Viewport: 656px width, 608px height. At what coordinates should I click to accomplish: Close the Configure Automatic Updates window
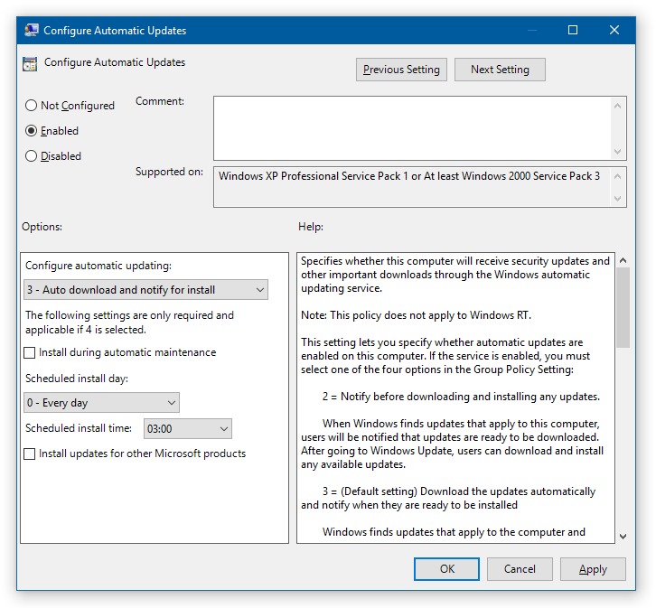point(614,30)
